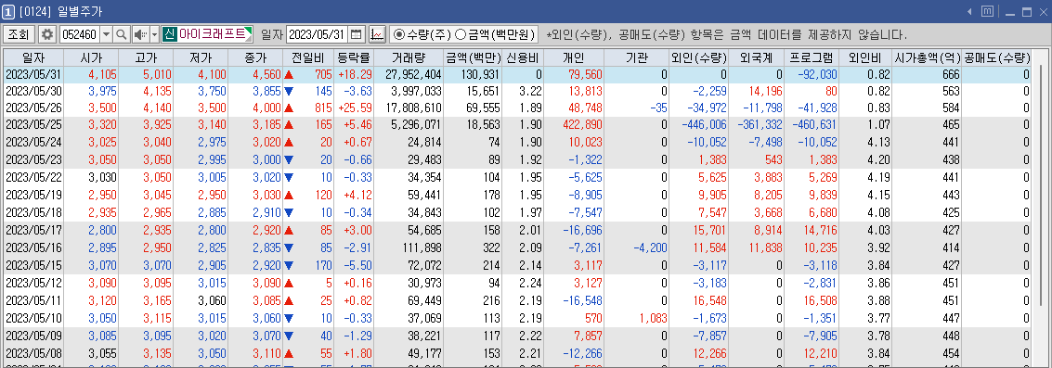Click the 외국계 column header
This screenshot has height=368, width=1052.
click(757, 57)
